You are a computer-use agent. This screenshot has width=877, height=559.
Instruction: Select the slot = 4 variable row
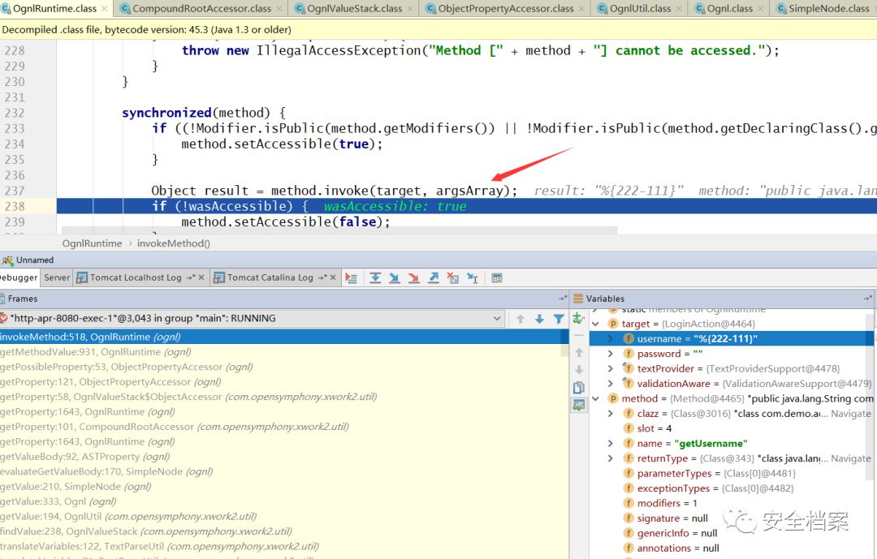731,428
